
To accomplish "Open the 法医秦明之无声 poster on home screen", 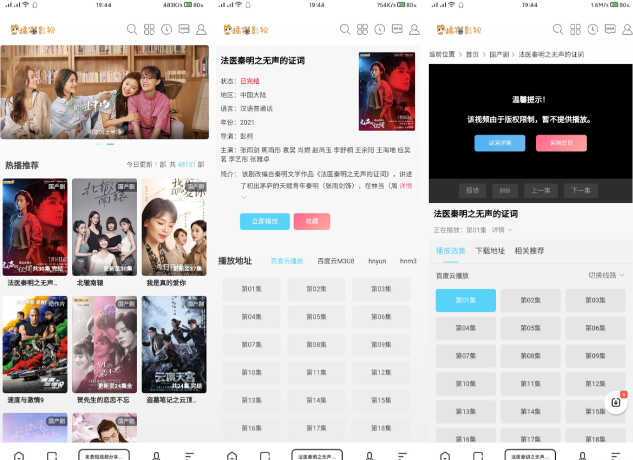I will pyautogui.click(x=35, y=227).
